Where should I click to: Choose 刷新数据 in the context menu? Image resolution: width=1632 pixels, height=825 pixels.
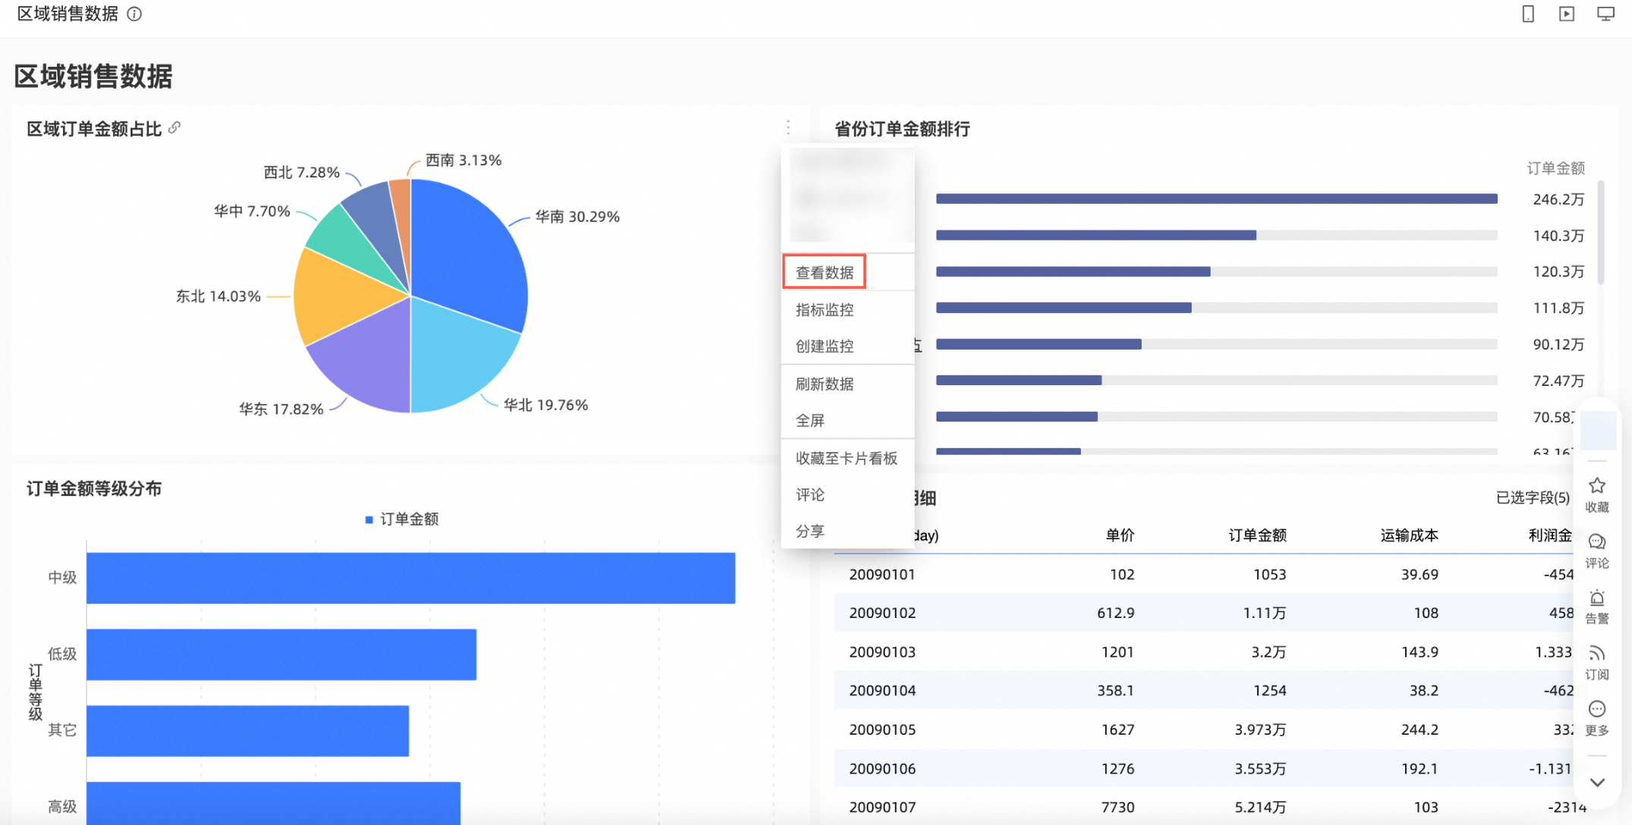coord(824,384)
